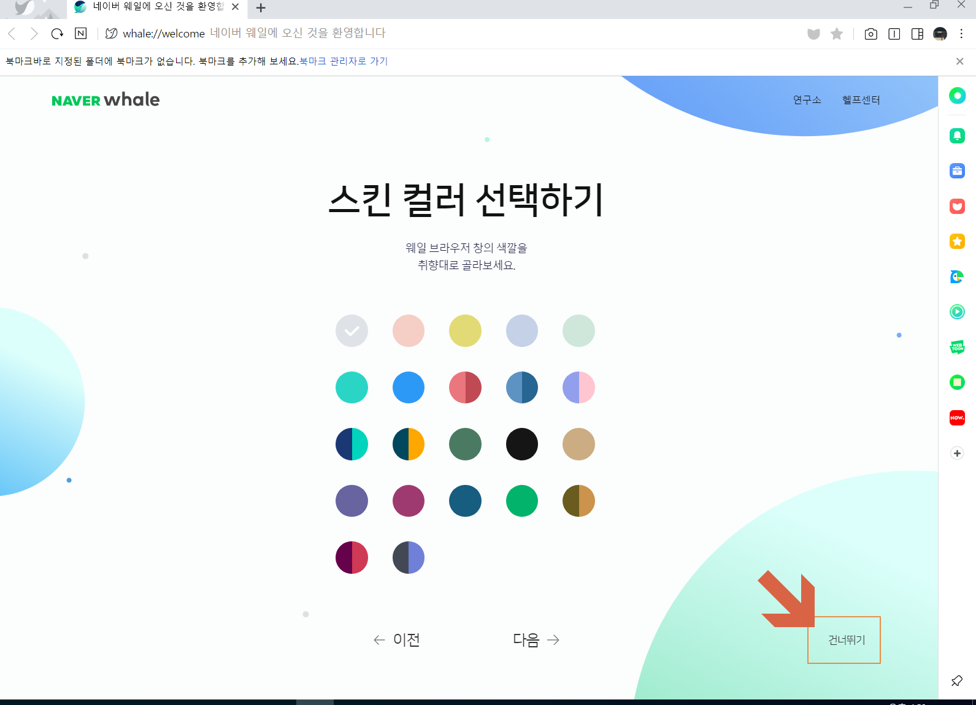The height and width of the screenshot is (705, 976).
Task: Add a sidebar app with plus icon
Action: pyautogui.click(x=957, y=453)
